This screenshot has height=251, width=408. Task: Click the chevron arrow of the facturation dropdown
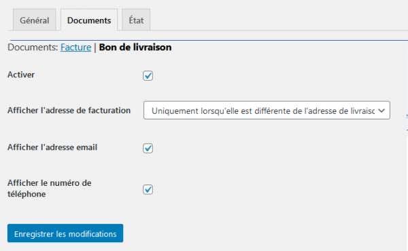(x=381, y=111)
